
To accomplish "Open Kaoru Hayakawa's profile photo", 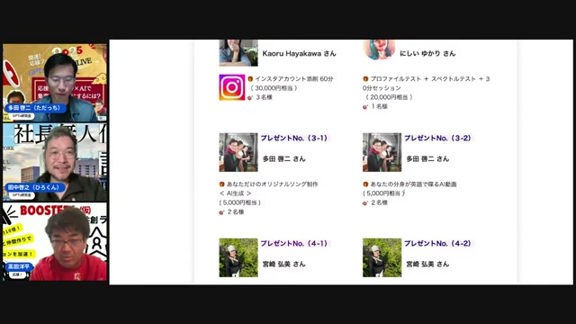I will (238, 53).
